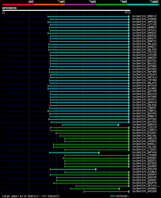
Task: Click the green UniRef100_B8C3A1 alignment bar
Action: [95, 136]
